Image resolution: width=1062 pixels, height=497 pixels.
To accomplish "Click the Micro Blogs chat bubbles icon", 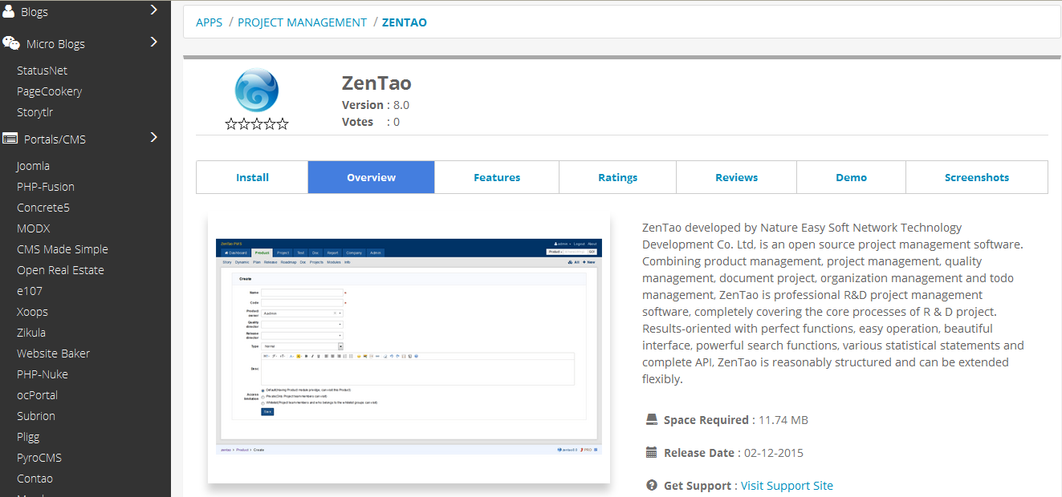I will 10,43.
